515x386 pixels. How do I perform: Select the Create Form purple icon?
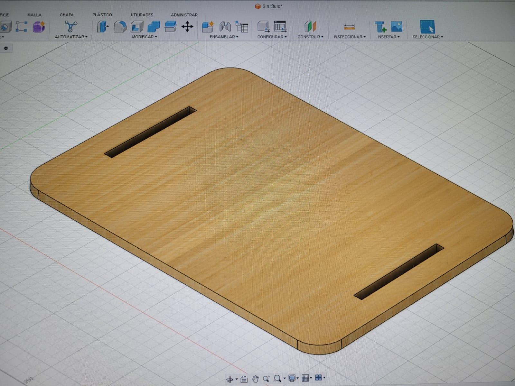[39, 27]
